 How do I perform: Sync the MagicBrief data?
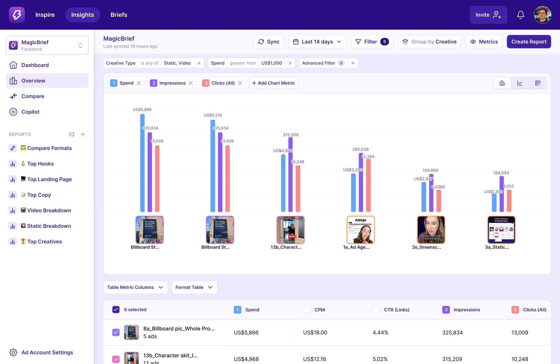[x=269, y=42]
